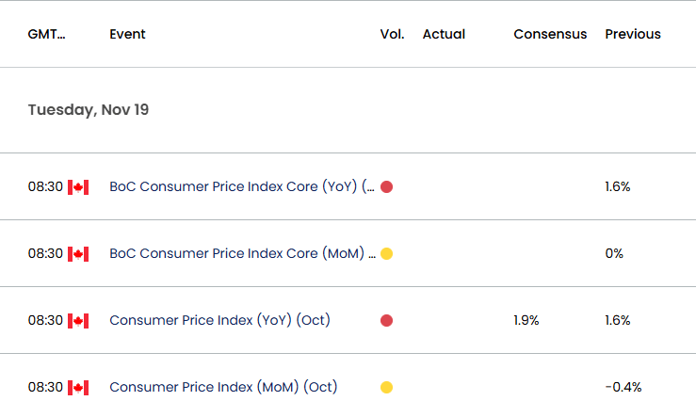Click the Canada flag beside Consumer Price Index (YoY)
Viewport: 696px width, 417px height.
coord(78,321)
